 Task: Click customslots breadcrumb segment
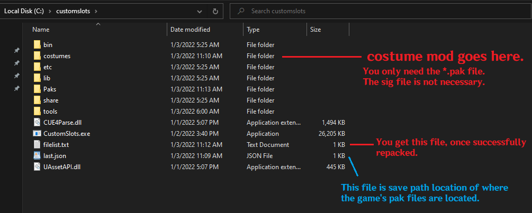[73, 11]
